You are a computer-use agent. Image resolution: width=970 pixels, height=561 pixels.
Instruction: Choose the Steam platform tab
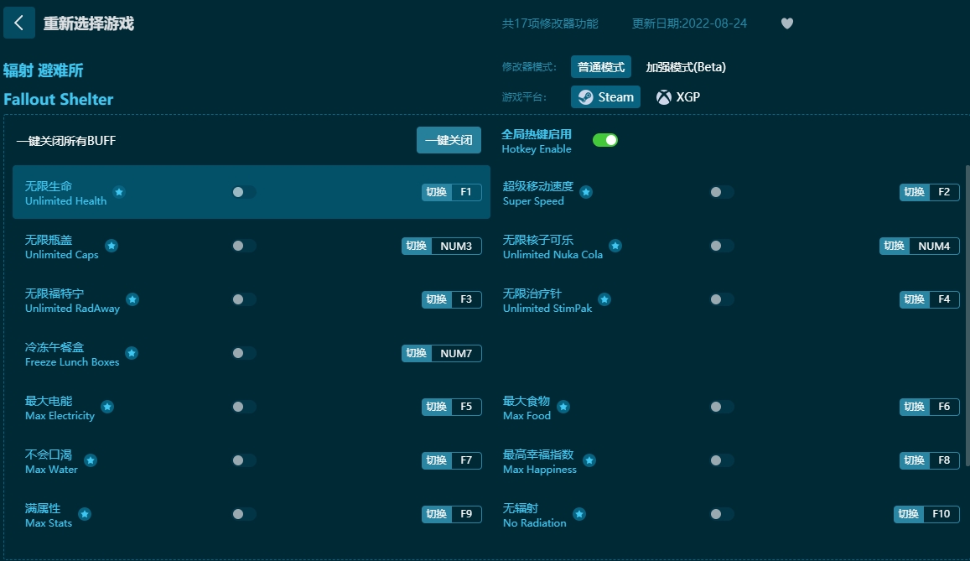click(605, 97)
